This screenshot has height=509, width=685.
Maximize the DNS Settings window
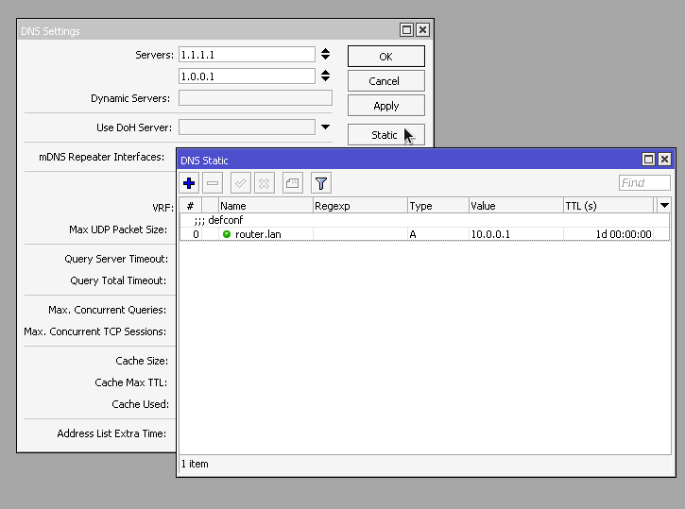(406, 30)
